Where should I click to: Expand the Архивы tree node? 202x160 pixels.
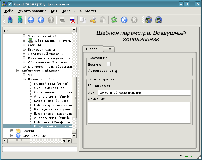[12, 131]
